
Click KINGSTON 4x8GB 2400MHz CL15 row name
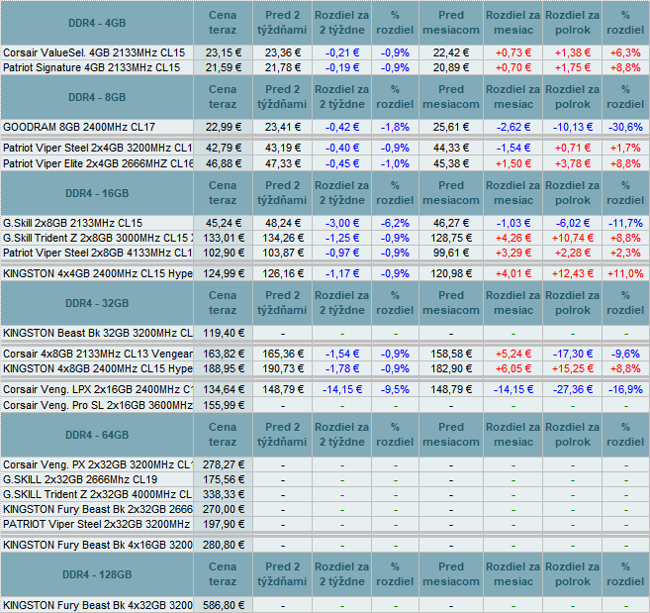point(97,368)
